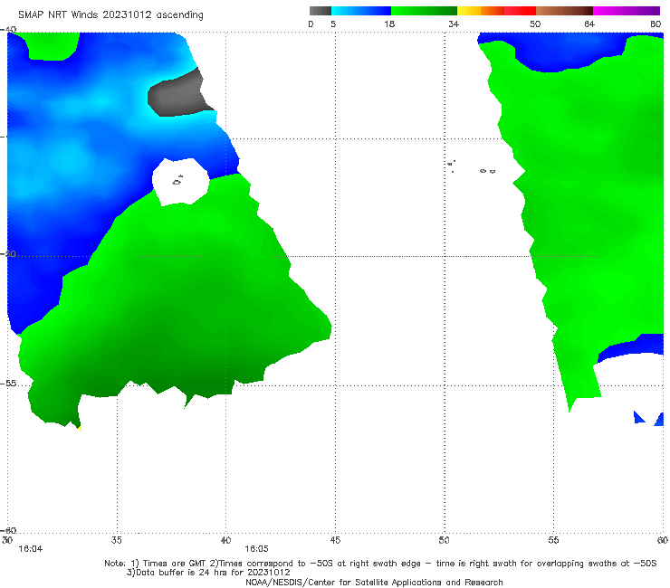Click the yellow-to-red segment of the colorbar
Screen dimensions: 670x588
[496, 11]
